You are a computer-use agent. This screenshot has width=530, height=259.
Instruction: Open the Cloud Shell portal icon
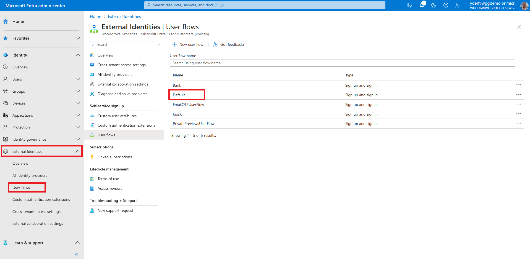(x=409, y=5)
